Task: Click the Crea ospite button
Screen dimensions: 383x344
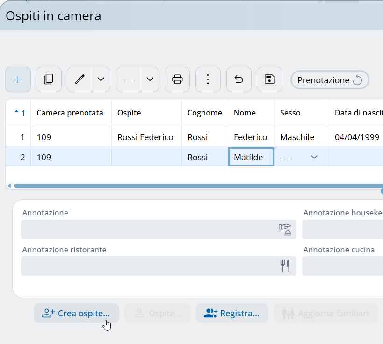Action: 76,313
